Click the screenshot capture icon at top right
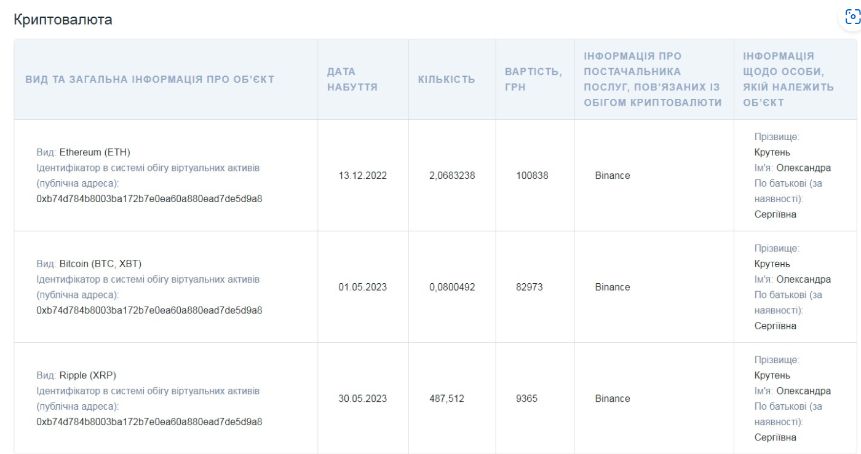Screen dimensions: 861x454 coord(852,17)
